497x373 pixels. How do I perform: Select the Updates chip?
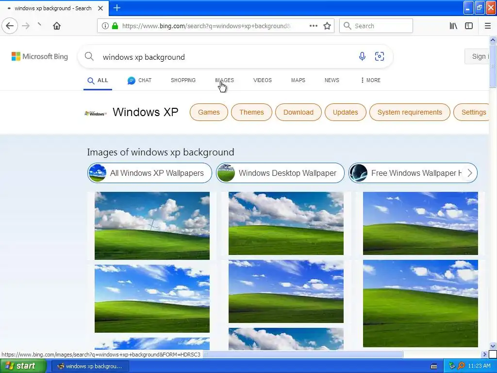tap(346, 112)
